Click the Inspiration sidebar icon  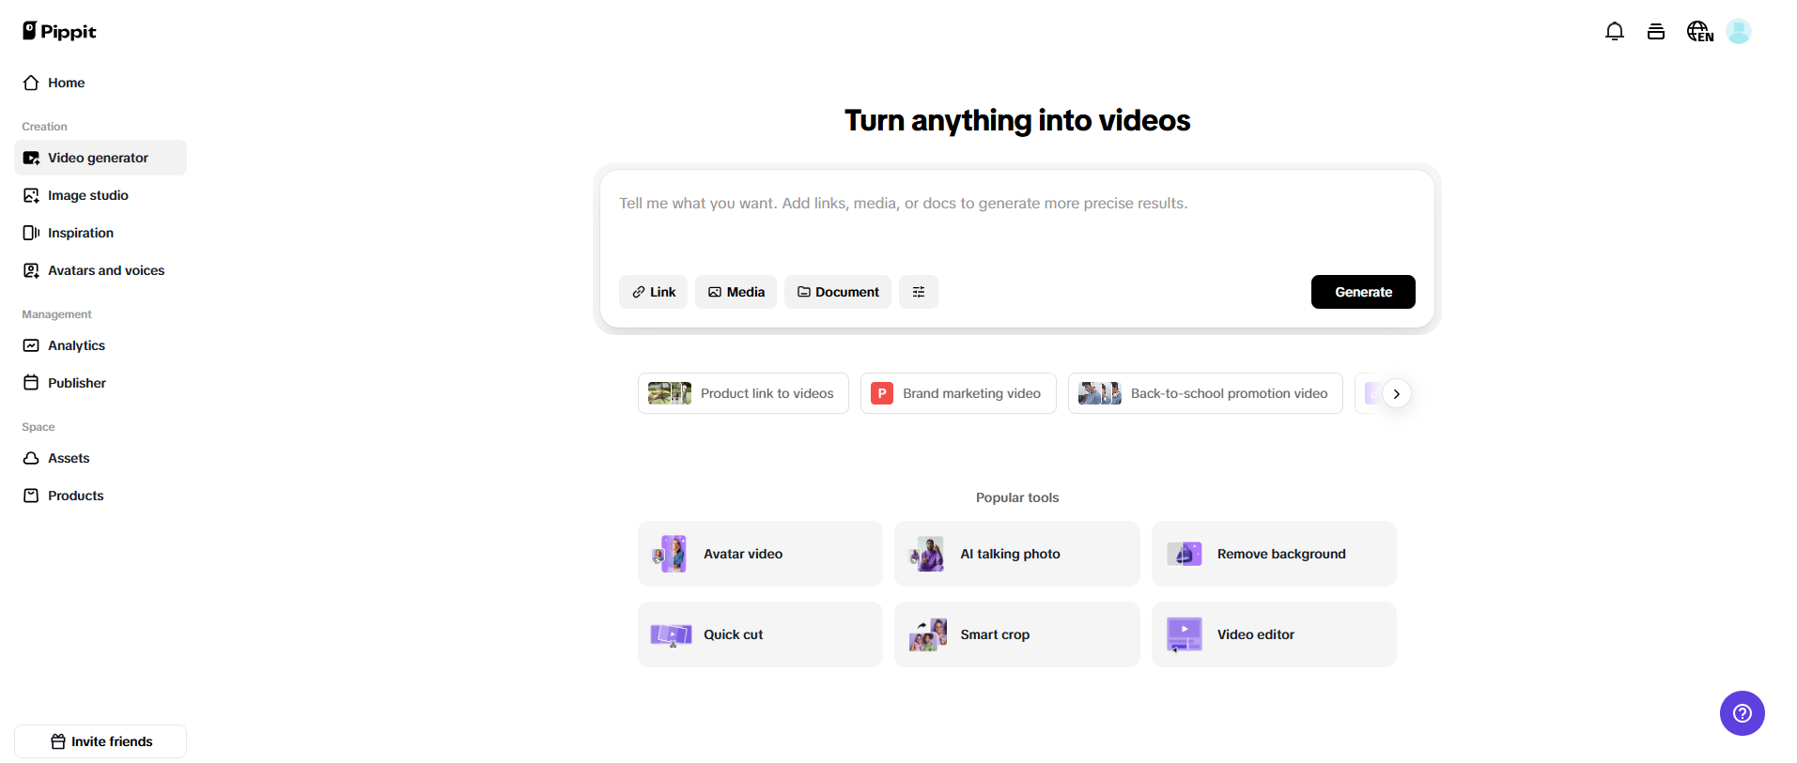click(31, 233)
